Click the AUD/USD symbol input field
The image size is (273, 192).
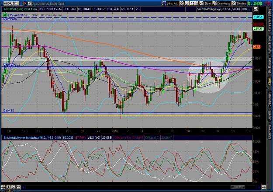pyautogui.click(x=11, y=3)
